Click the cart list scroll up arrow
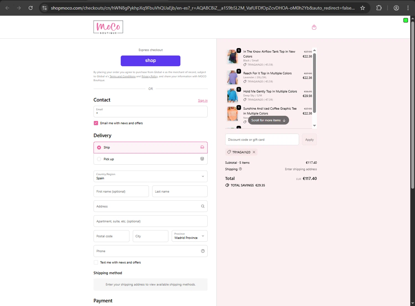The image size is (415, 306). 314,50
